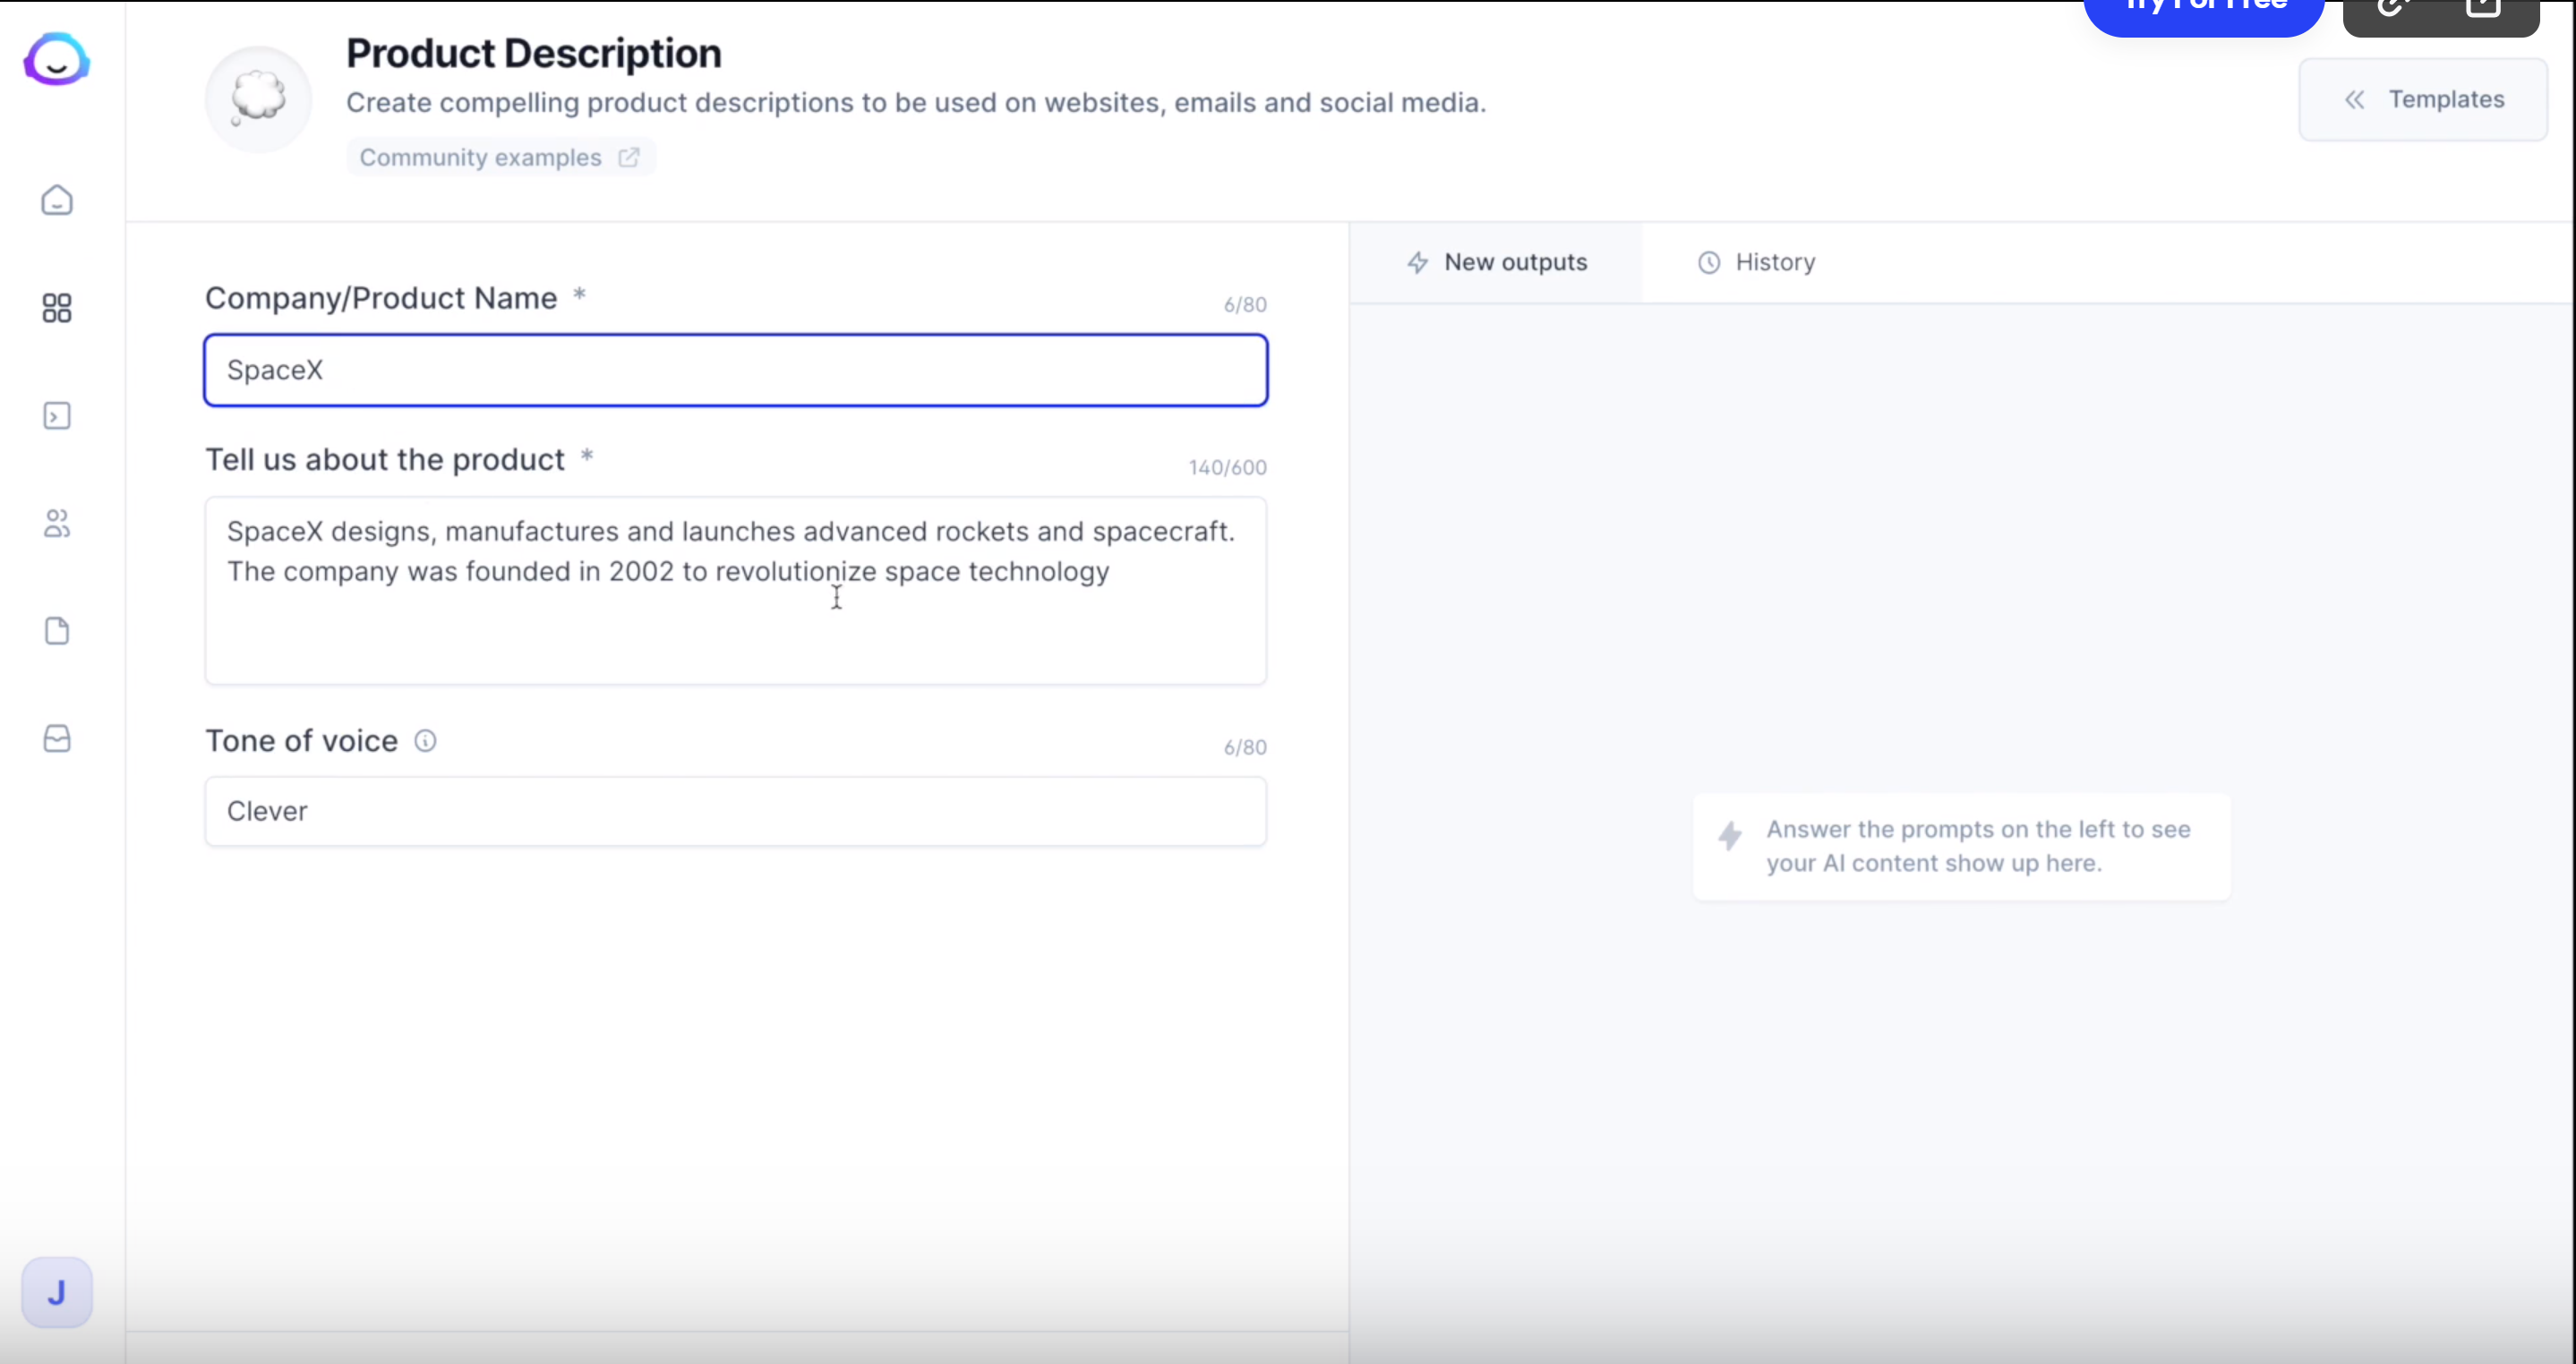
Task: Click into the product description textarea
Action: [736, 591]
